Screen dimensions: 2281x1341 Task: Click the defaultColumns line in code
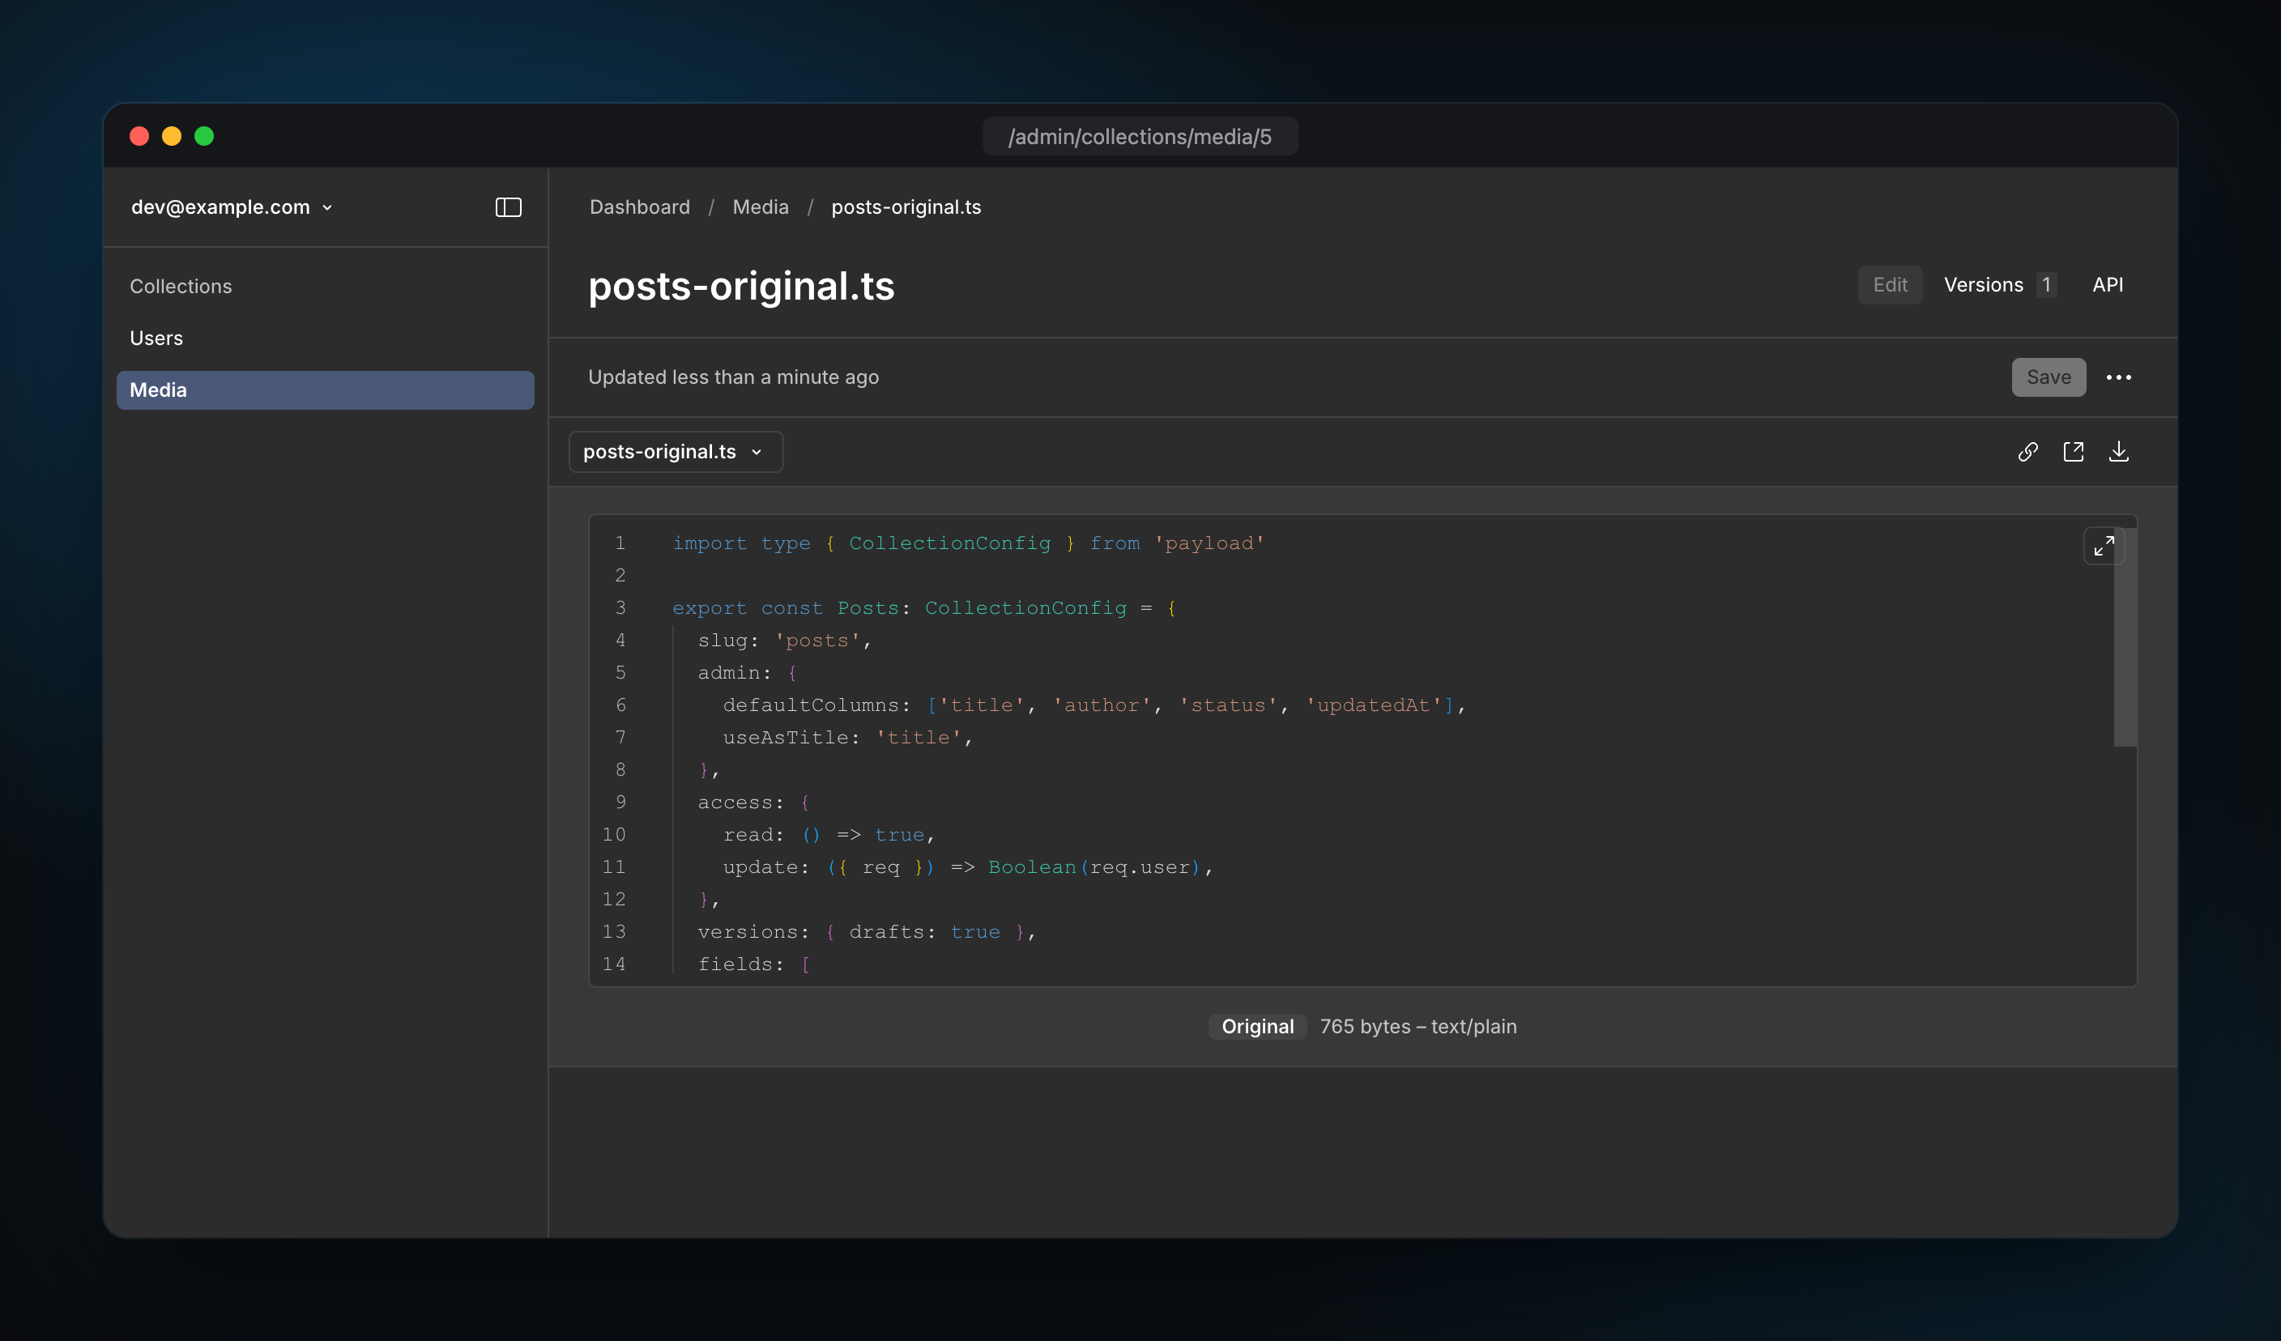click(1094, 705)
